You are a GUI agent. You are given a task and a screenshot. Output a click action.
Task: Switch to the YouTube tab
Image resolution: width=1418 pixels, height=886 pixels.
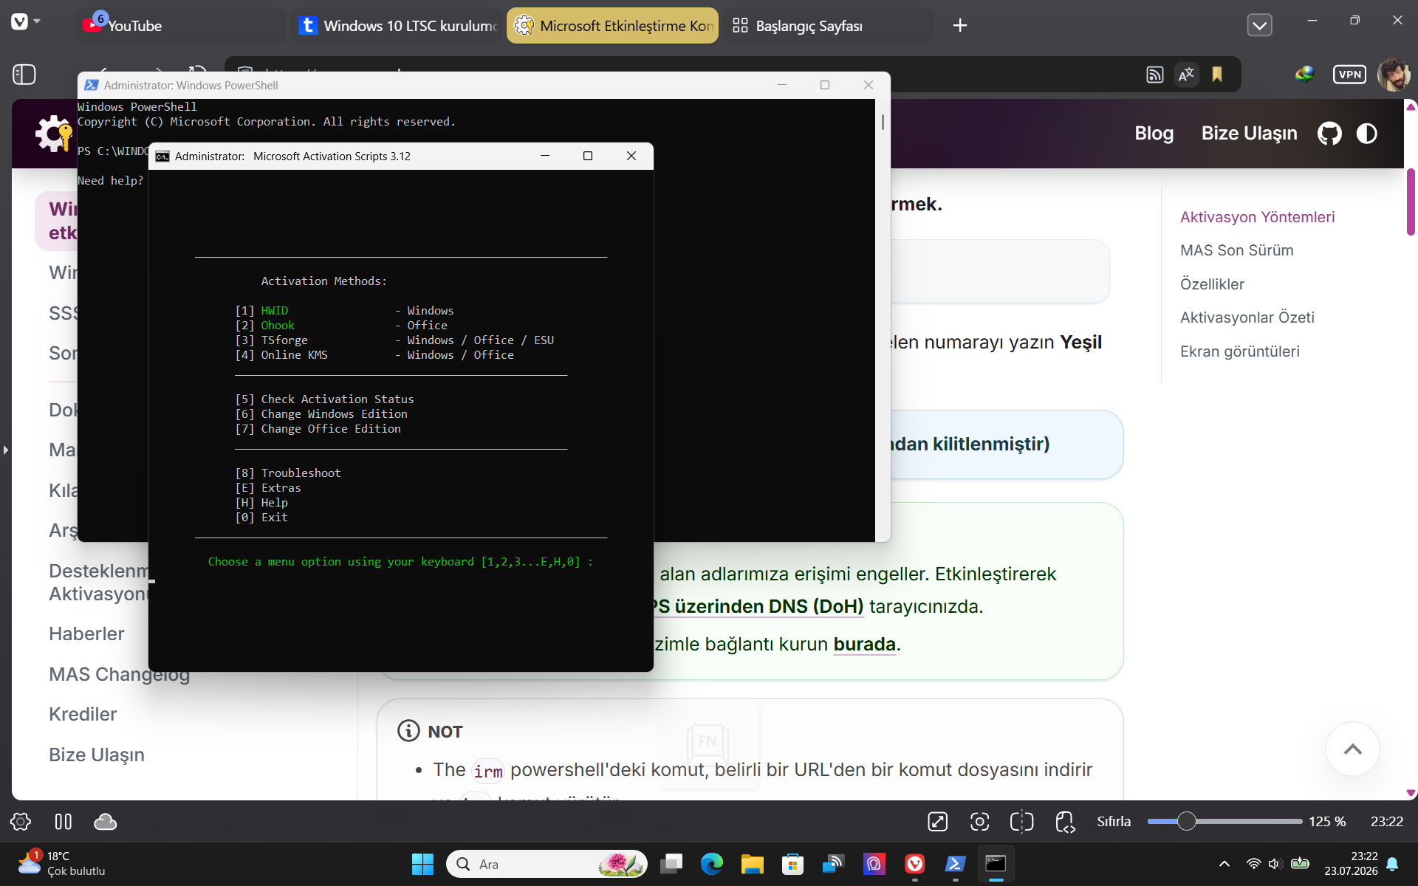[x=181, y=25]
